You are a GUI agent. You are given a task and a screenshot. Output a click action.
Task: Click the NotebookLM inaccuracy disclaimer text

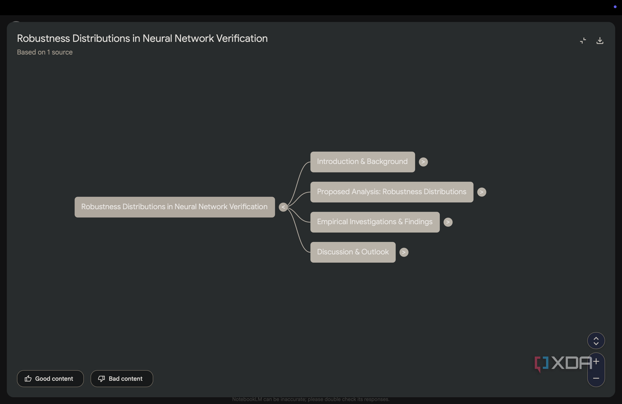pos(311,399)
